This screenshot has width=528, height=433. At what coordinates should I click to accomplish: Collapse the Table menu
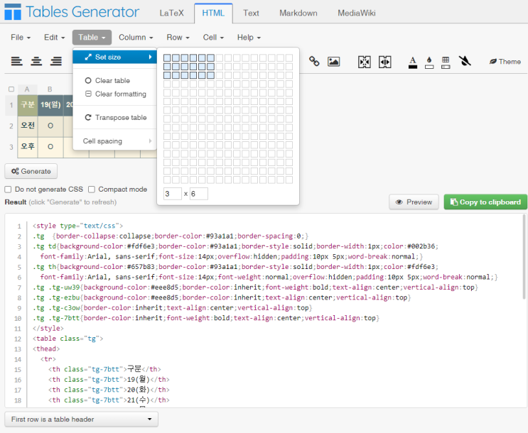92,38
